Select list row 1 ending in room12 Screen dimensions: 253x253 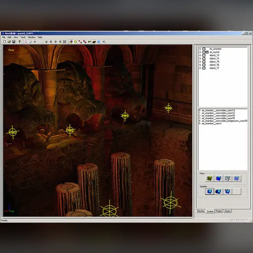coord(217,113)
